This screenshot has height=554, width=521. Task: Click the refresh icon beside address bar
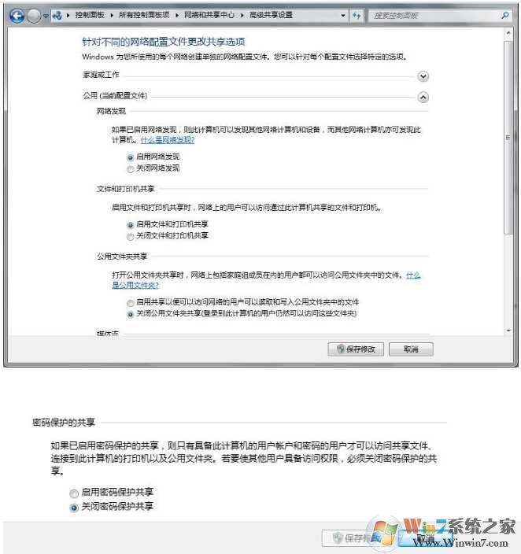(357, 16)
